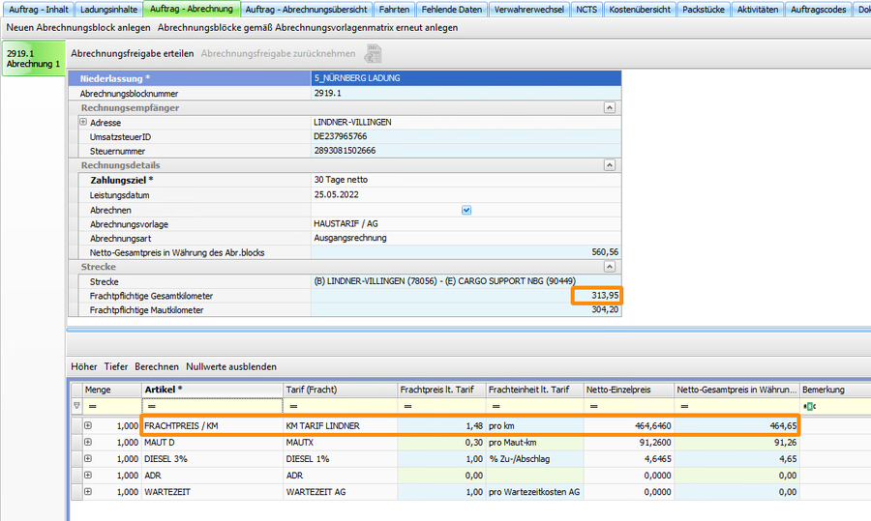This screenshot has height=521, width=871.
Task: Open the Fahrten tab
Action: pyautogui.click(x=395, y=10)
